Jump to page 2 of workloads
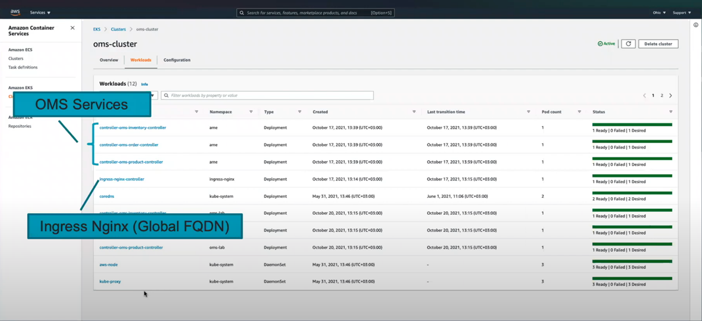This screenshot has width=702, height=321. point(662,96)
